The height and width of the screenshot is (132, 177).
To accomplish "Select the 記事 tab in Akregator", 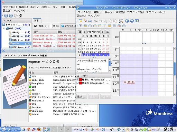I will click(36, 21).
